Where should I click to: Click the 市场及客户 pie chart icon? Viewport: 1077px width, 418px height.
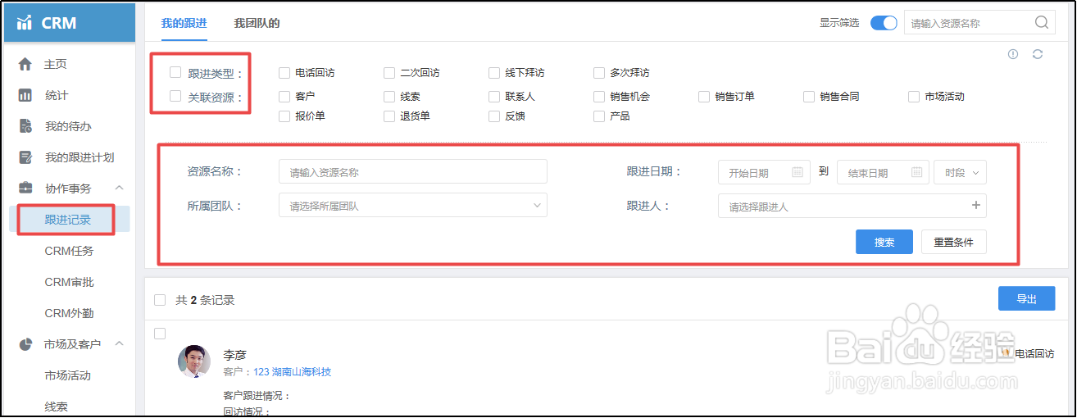pyautogui.click(x=25, y=344)
